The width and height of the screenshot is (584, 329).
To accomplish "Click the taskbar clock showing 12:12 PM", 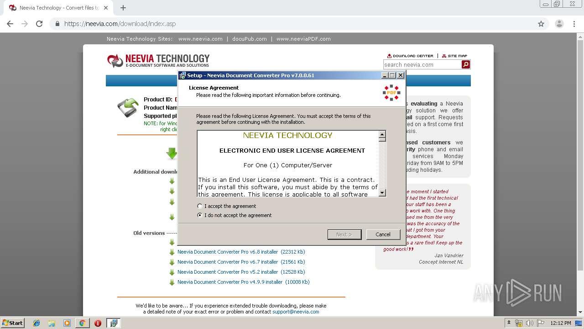I will point(561,323).
